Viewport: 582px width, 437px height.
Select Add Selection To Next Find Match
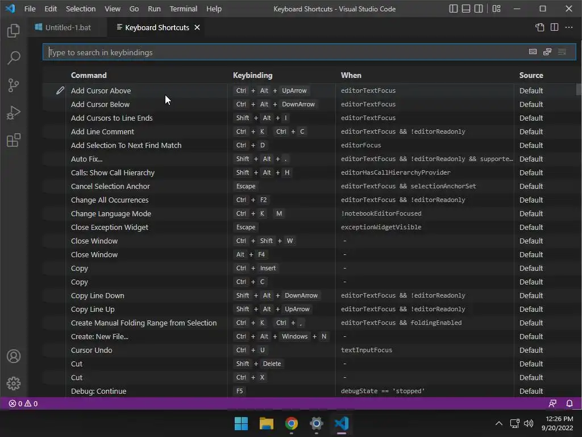coord(309,145)
